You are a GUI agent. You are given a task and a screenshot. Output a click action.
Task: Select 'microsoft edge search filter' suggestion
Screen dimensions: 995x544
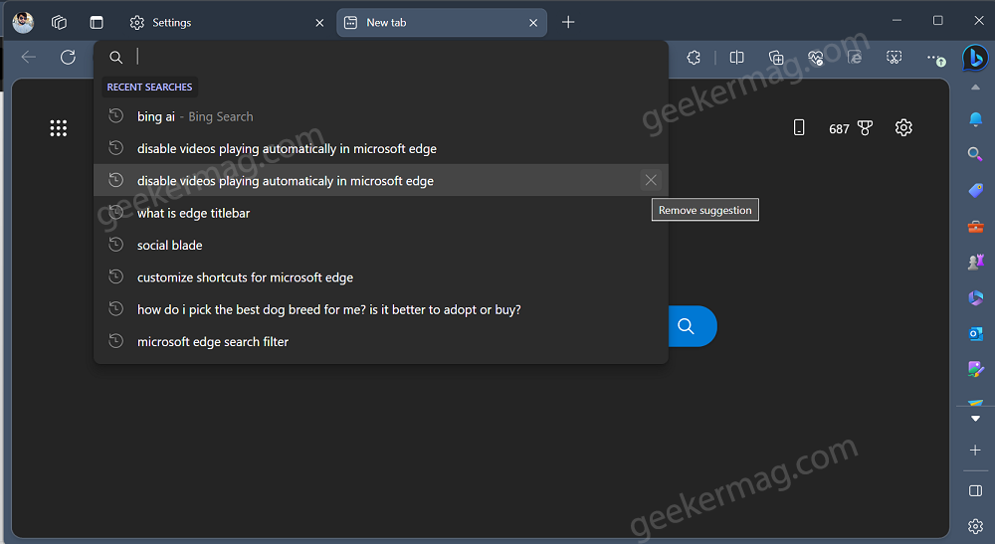tap(381, 342)
